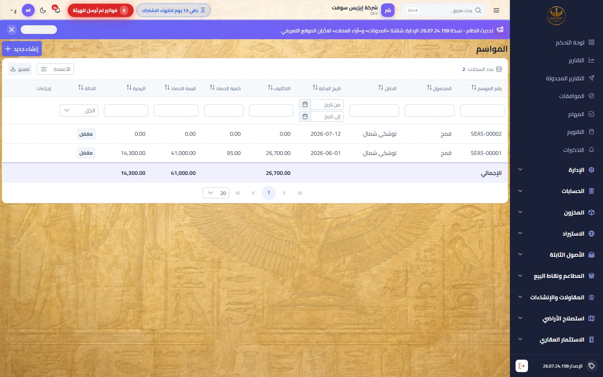Image resolution: width=603 pixels, height=377 pixels.
Task: Click the 'من تاريخ' calendar icon
Action: click(305, 104)
